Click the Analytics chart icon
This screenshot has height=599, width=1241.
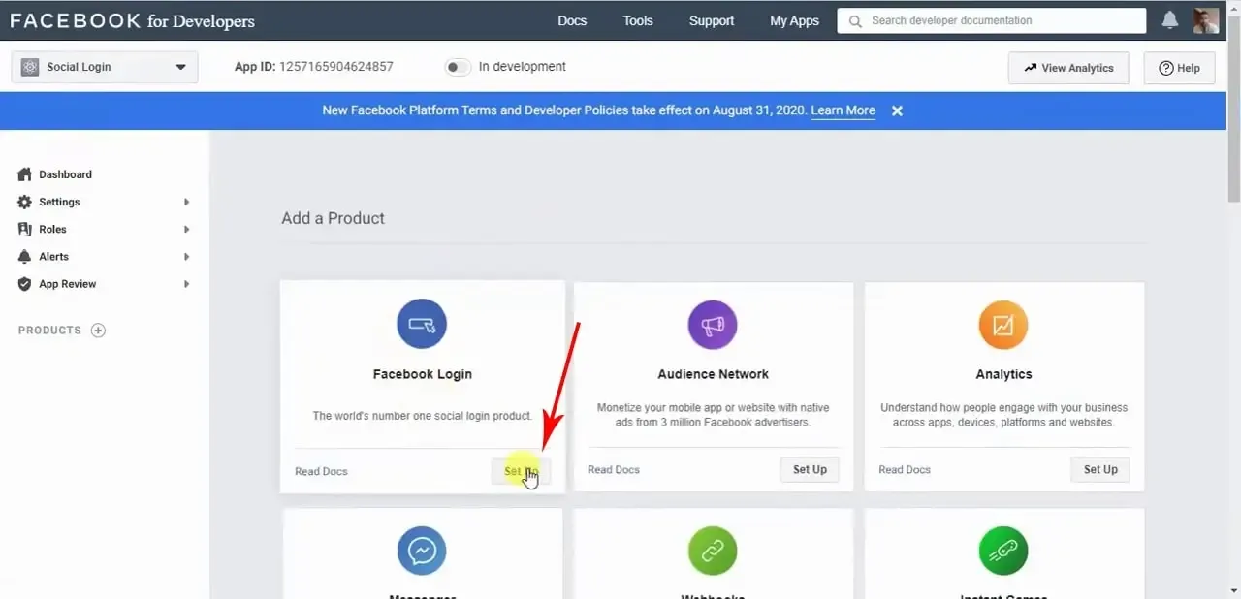coord(1003,324)
